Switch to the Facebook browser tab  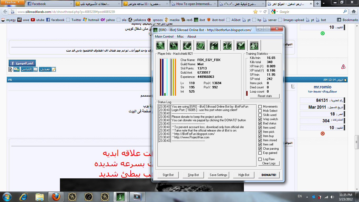click(x=50, y=4)
